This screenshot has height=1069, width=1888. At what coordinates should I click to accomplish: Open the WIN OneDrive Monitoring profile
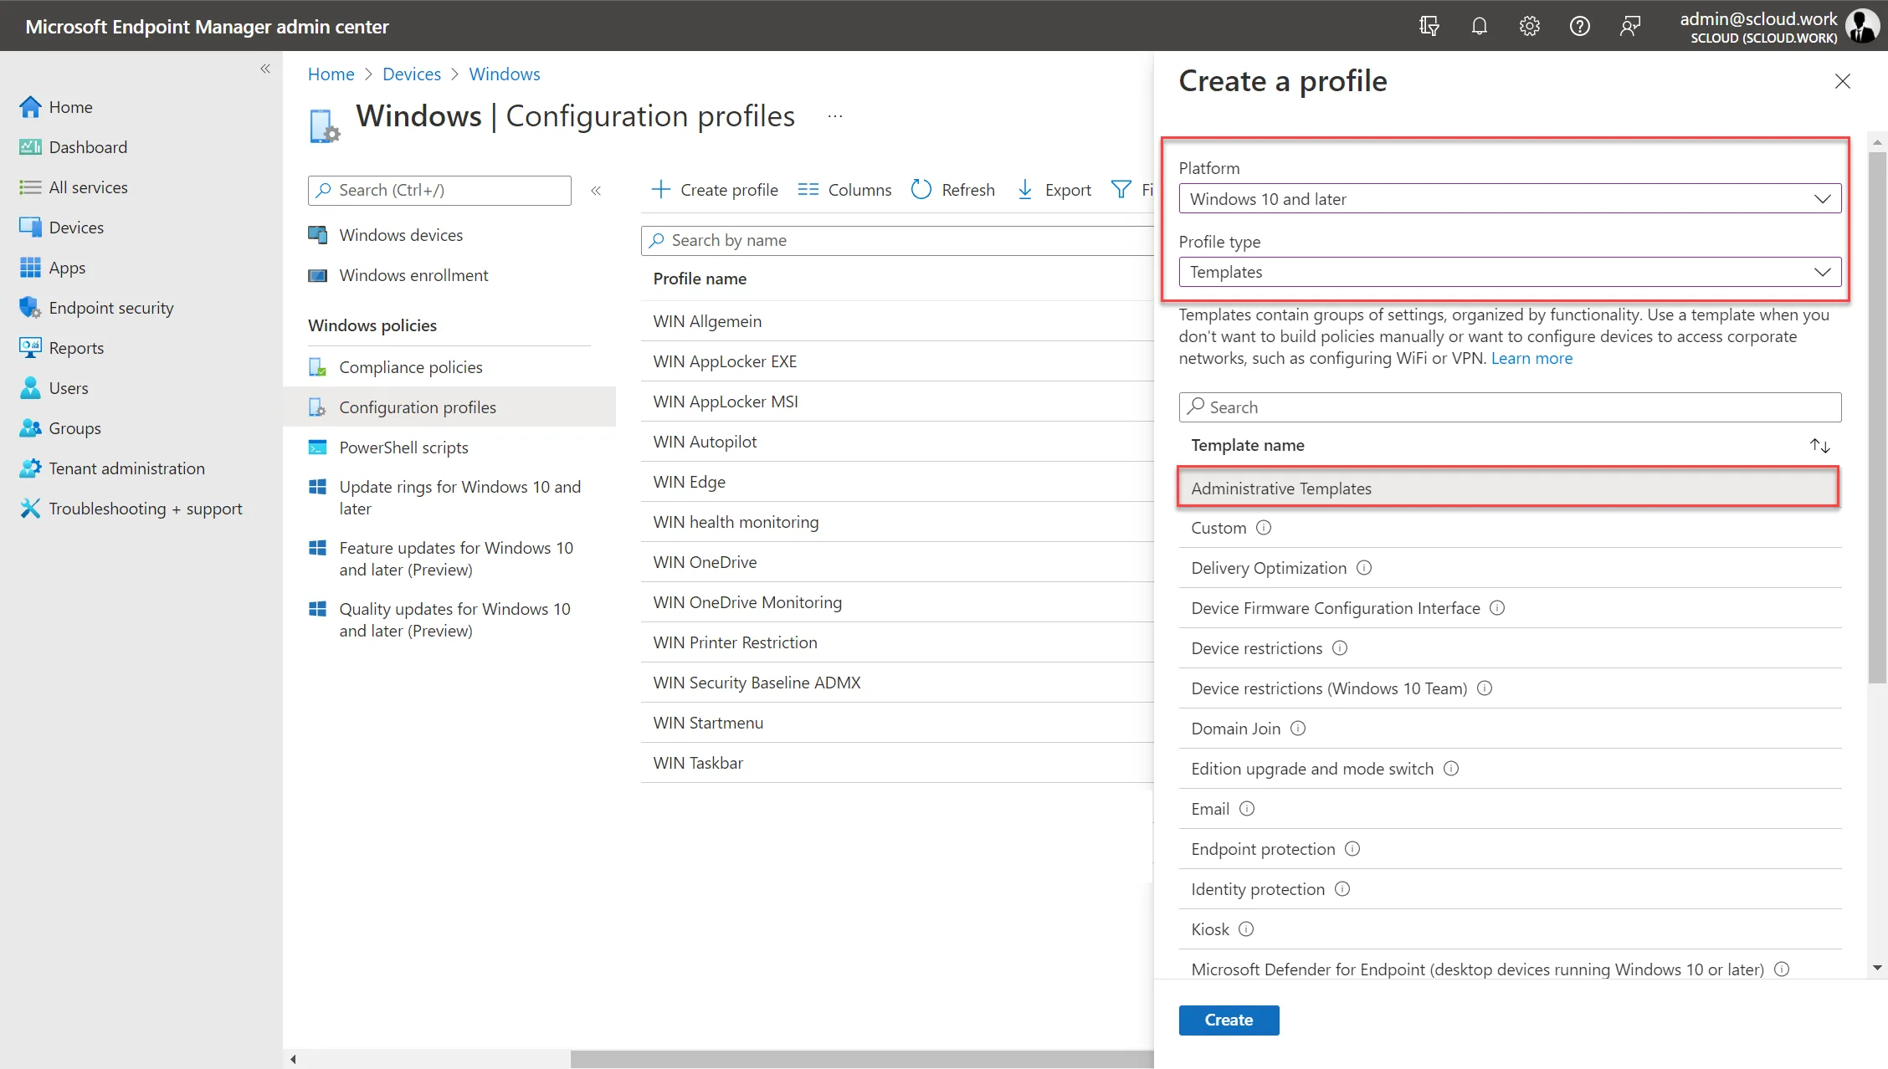coord(747,602)
